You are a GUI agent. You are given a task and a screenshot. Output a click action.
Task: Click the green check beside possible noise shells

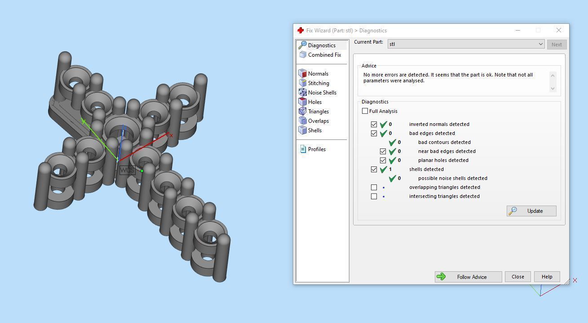click(x=392, y=178)
